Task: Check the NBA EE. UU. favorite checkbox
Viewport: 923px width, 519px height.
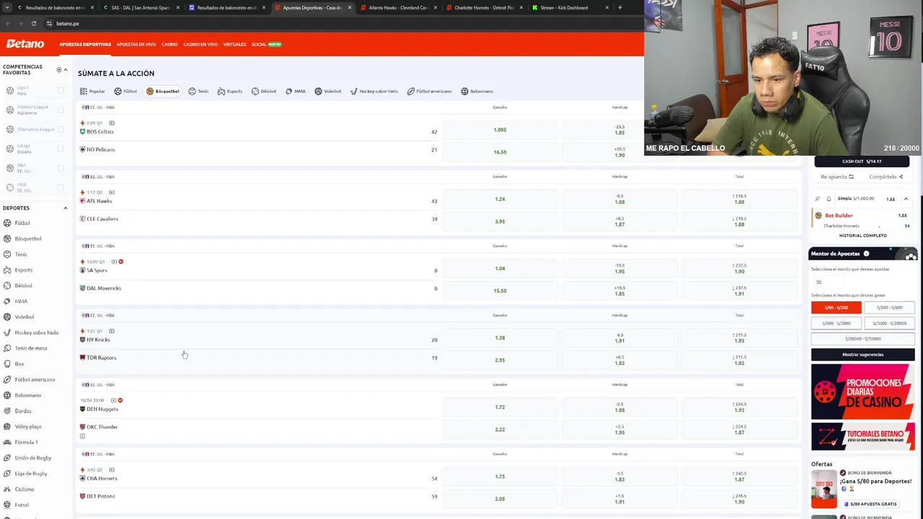Action: [x=61, y=168]
